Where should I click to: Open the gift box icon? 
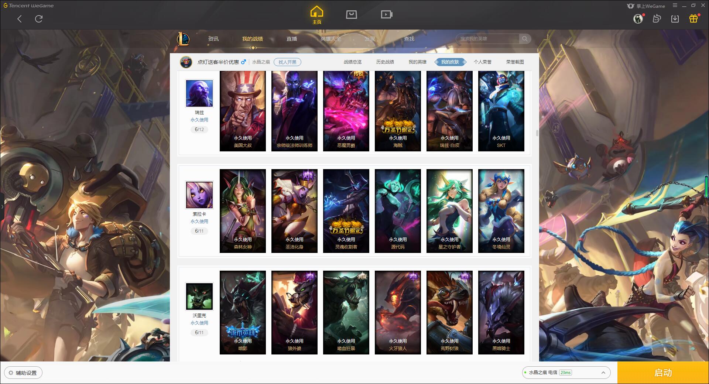693,18
